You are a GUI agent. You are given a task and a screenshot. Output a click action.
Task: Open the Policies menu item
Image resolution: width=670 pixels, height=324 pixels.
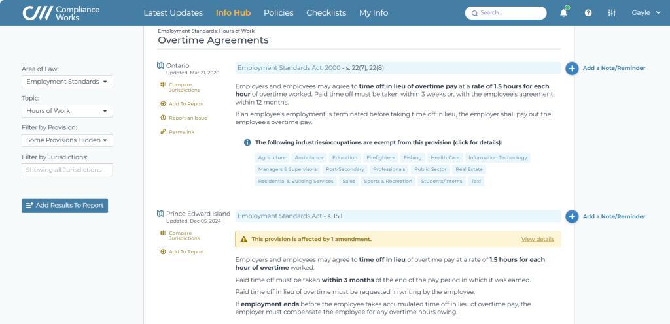pos(278,13)
